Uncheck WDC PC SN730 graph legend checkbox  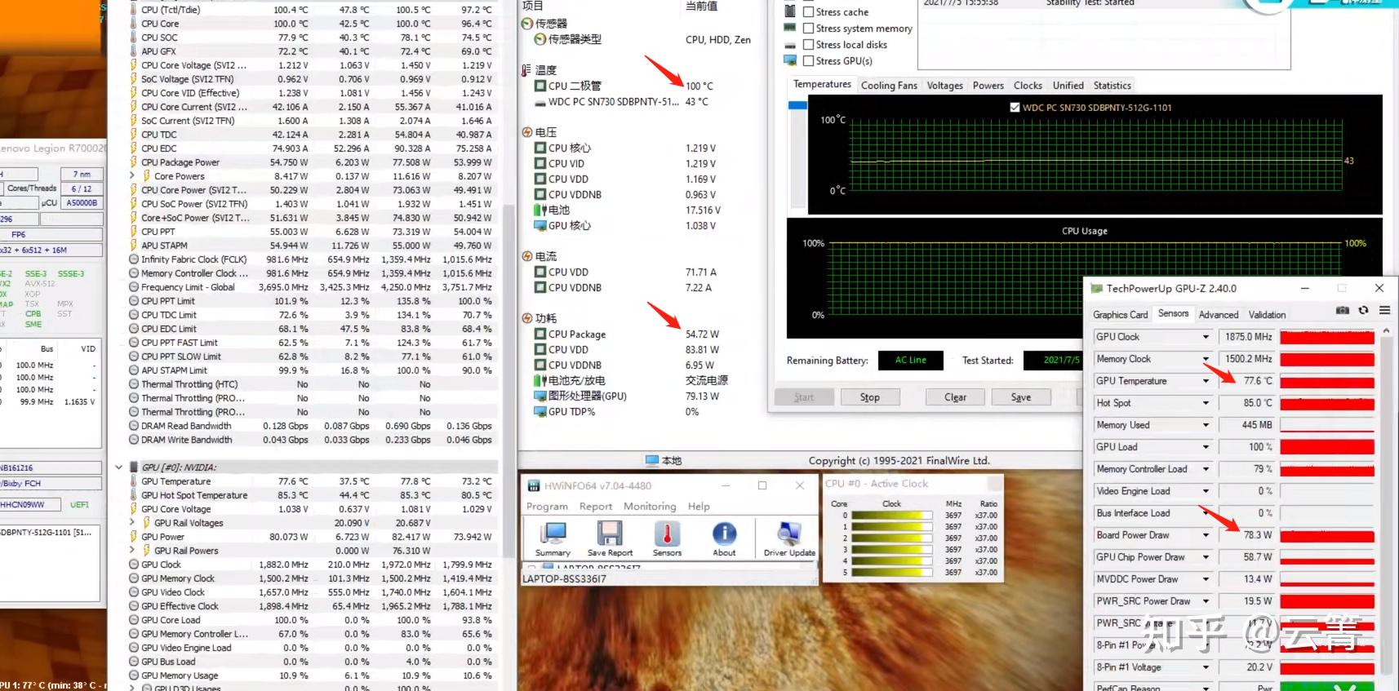point(1015,108)
